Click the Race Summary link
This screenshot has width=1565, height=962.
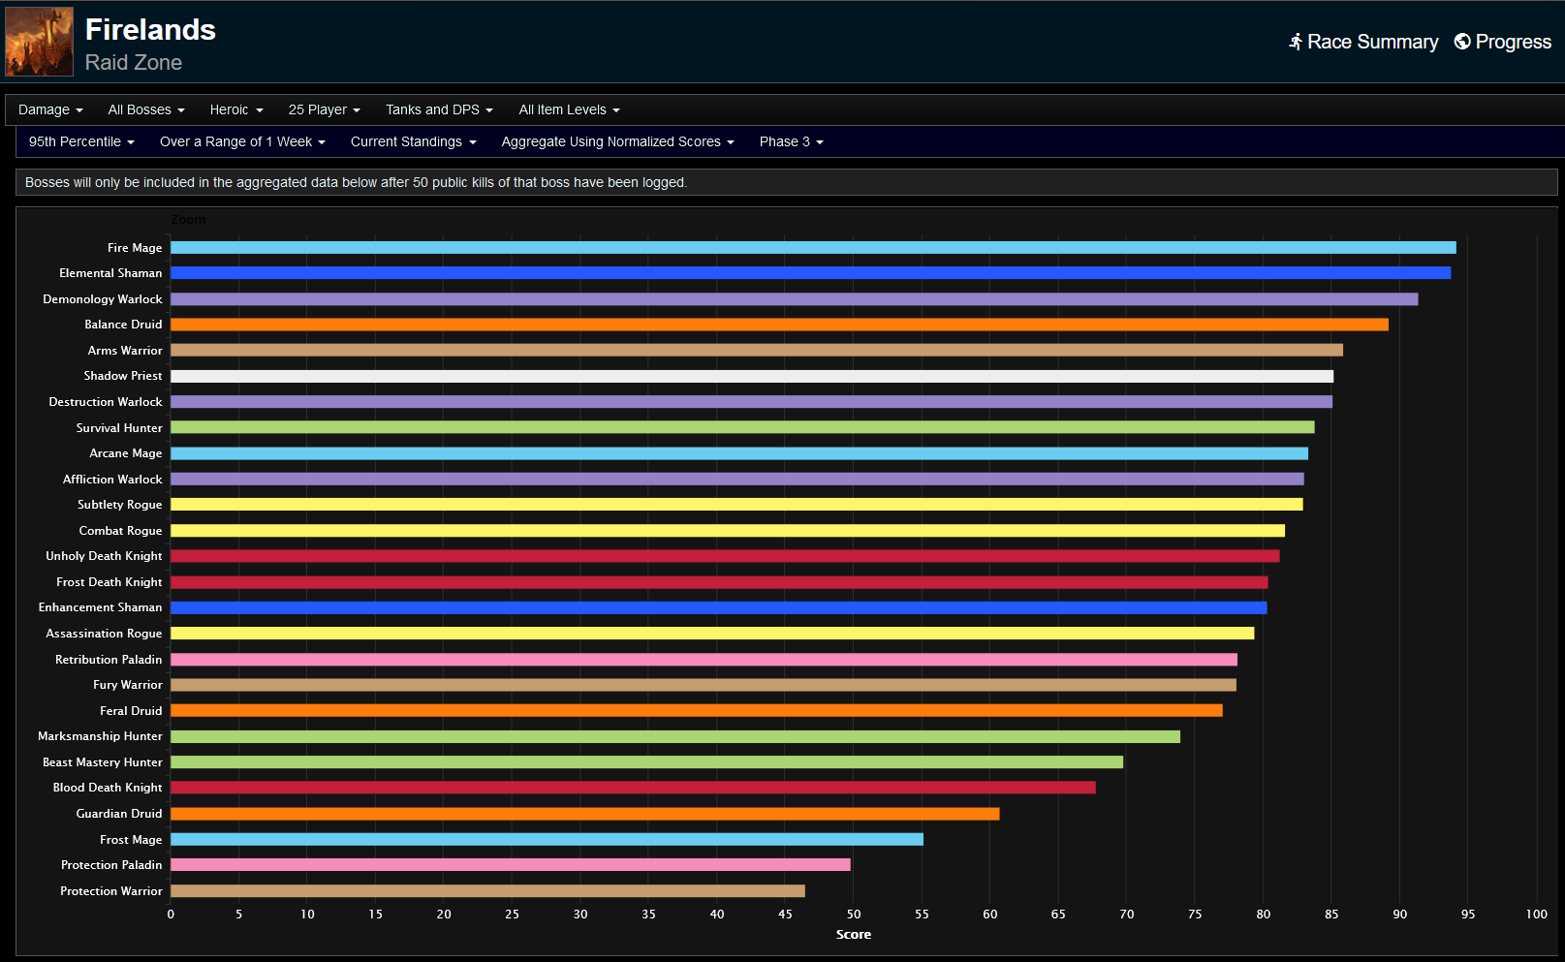(1373, 42)
